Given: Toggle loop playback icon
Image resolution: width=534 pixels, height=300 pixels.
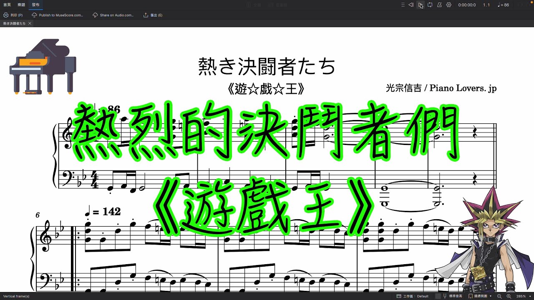Looking at the screenshot, I should tap(430, 5).
